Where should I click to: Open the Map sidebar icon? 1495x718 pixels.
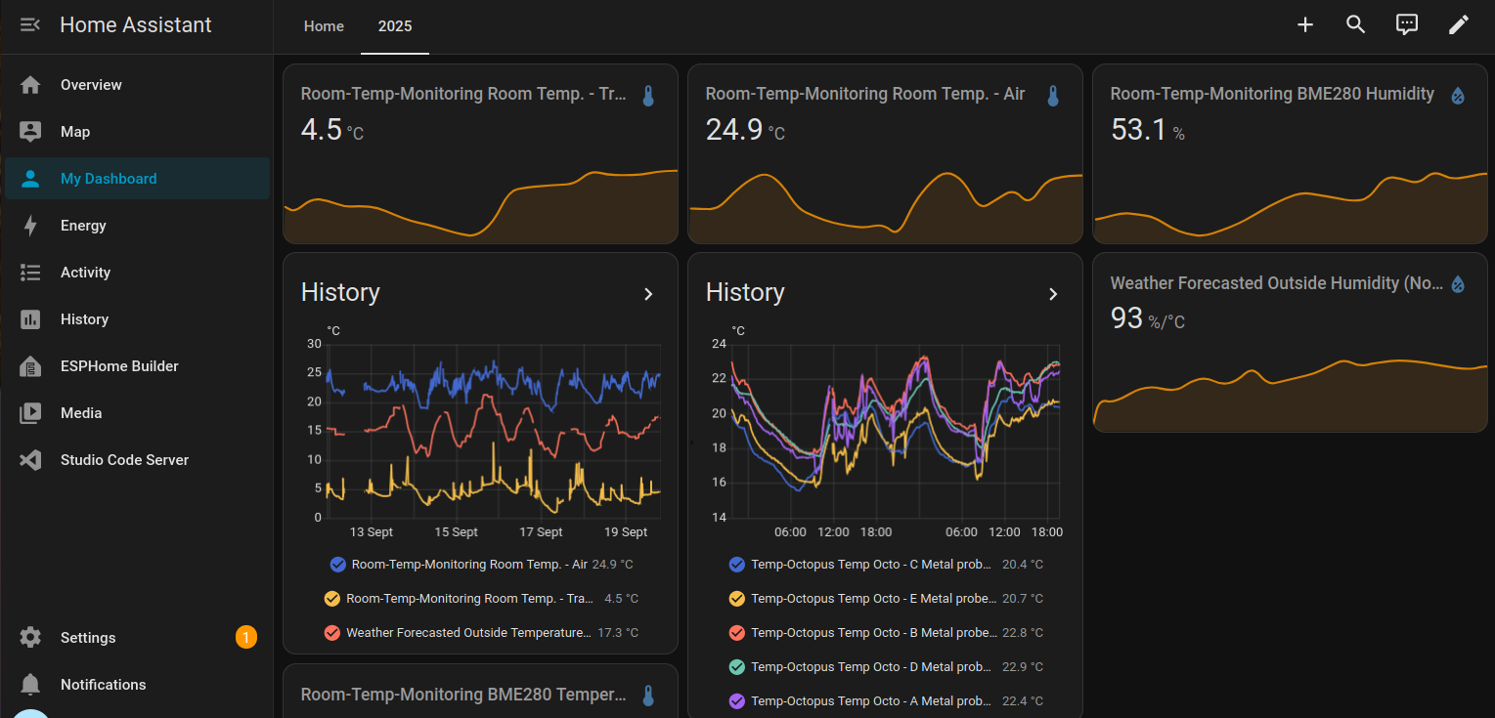[30, 132]
